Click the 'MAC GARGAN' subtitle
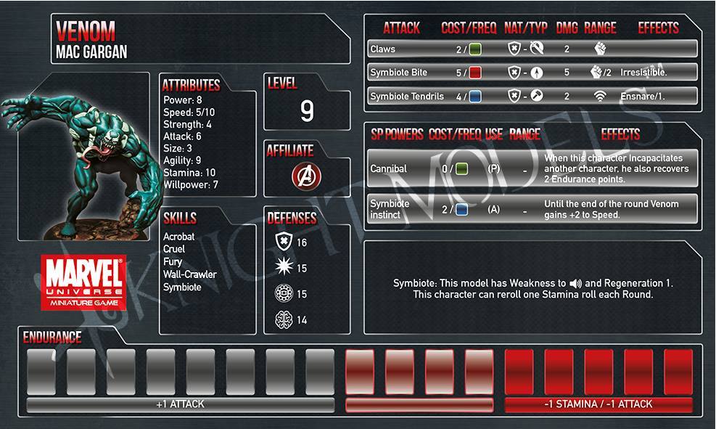The width and height of the screenshot is (716, 429). [91, 52]
